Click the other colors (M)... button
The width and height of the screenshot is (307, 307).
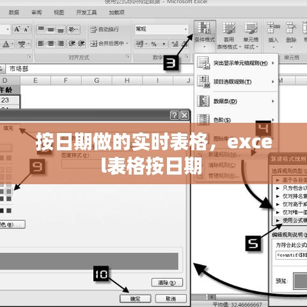[x=12, y=224]
